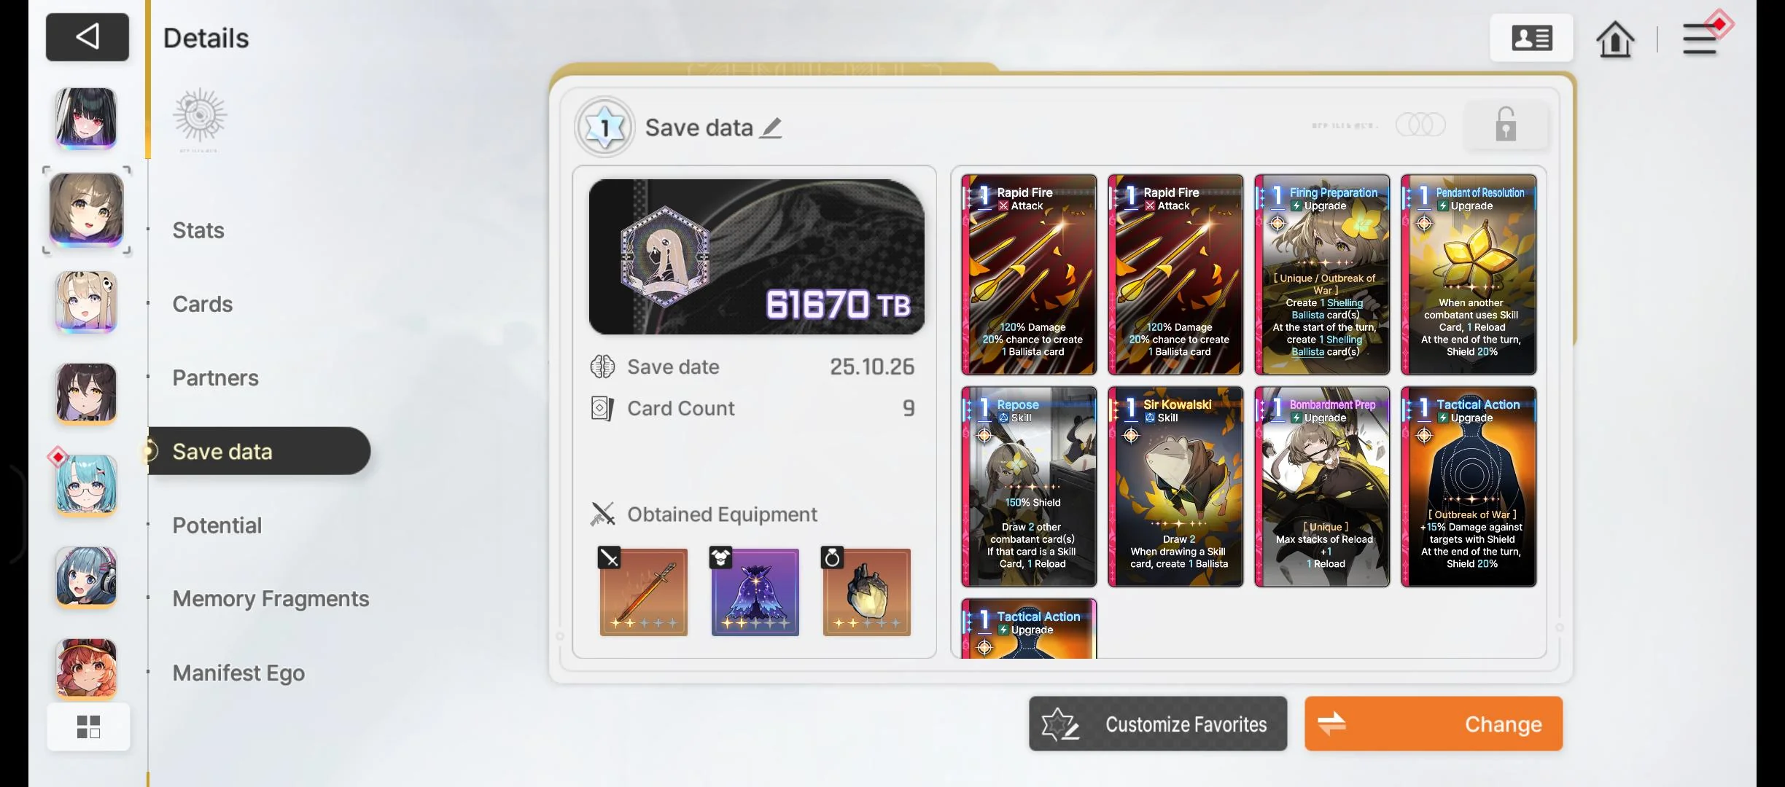Go to the home screen icon
This screenshot has width=1785, height=787.
(x=1615, y=39)
